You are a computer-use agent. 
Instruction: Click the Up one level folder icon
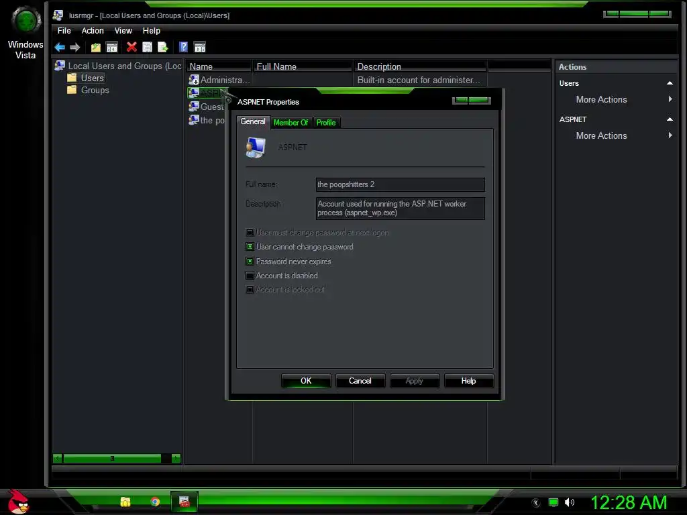pos(95,48)
